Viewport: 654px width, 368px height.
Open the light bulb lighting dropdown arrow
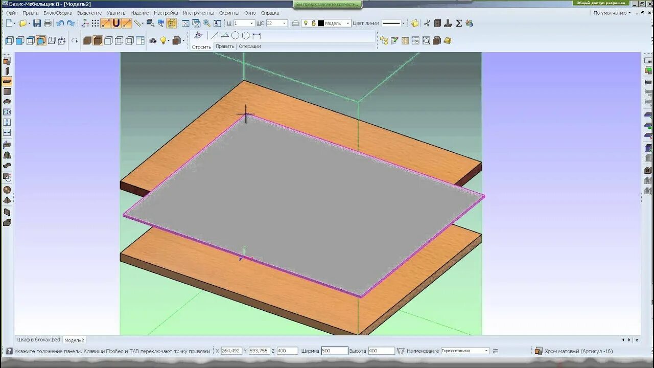(168, 40)
